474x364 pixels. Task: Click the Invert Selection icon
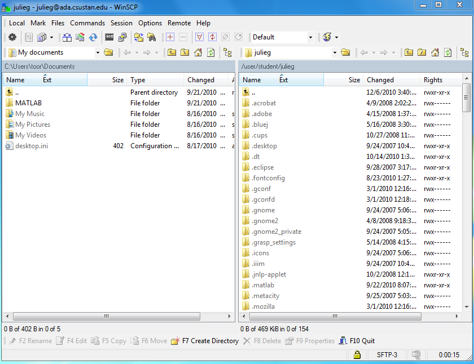[x=213, y=37]
